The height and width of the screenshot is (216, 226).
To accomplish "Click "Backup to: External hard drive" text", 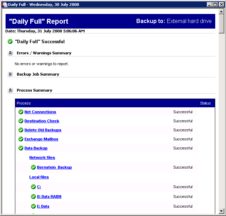I will [174, 21].
